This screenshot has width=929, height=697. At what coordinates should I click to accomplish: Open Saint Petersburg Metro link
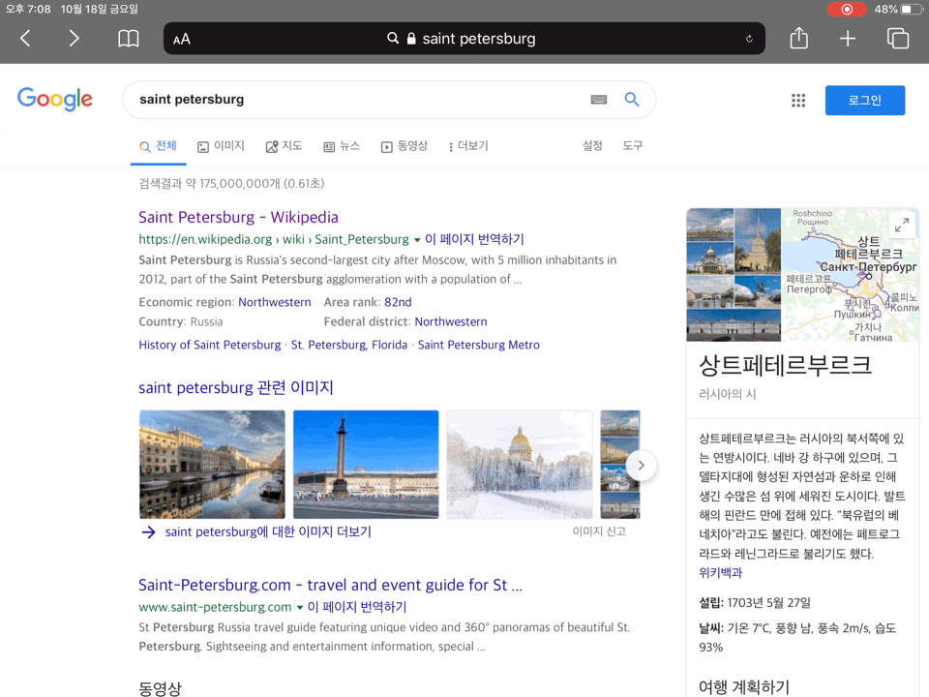pos(479,345)
